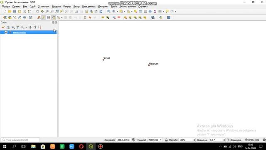Click the dark blue help book icon

tap(169, 17)
